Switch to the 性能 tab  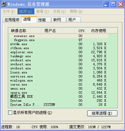click(x=44, y=20)
